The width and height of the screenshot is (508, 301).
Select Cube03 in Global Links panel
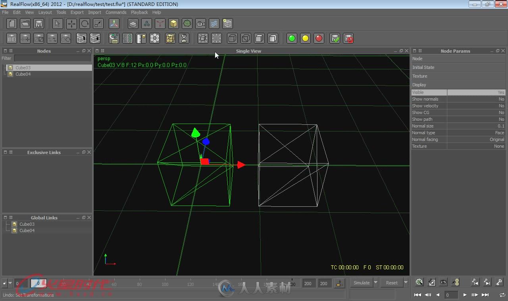[x=27, y=224]
